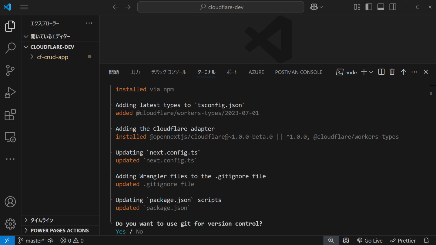The image size is (436, 245).
Task: Click the zoom magnifier status icon
Action: coord(331,240)
